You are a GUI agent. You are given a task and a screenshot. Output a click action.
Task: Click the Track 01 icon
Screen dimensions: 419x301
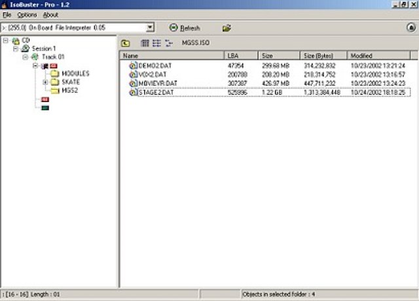pyautogui.click(x=35, y=57)
